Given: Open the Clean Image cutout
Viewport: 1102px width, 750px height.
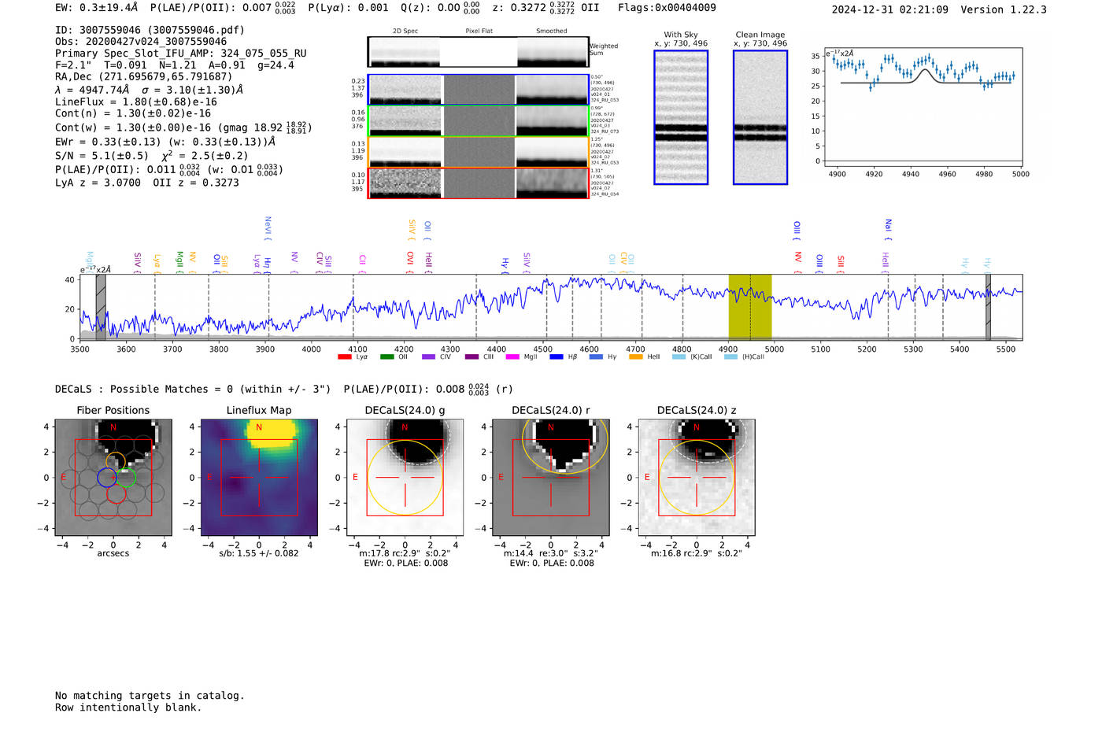Looking at the screenshot, I should click(x=760, y=117).
